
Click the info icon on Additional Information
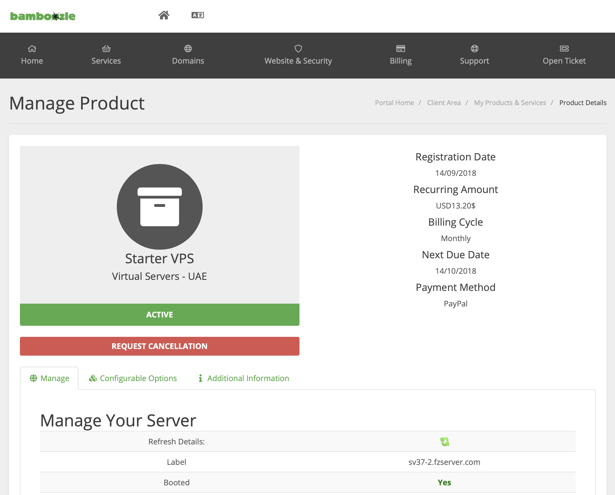[200, 378]
